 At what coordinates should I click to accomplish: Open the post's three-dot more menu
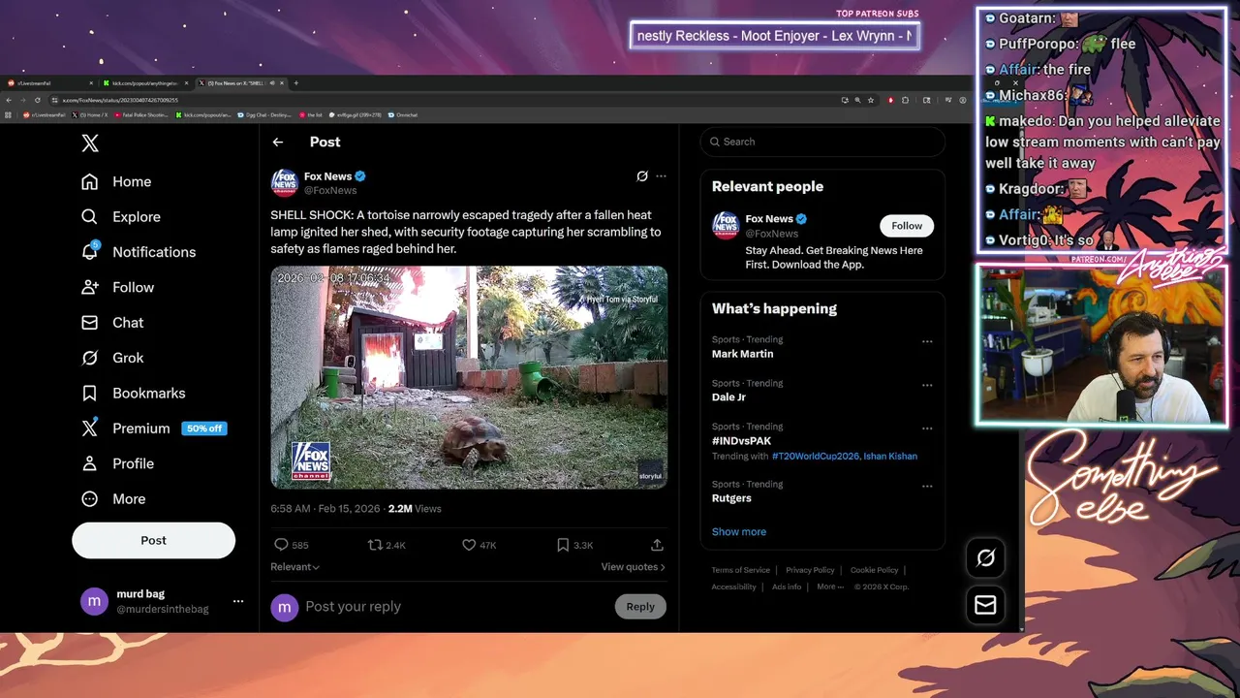pos(661,176)
